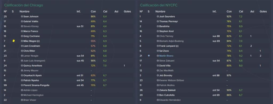The width and height of the screenshot is (273, 104).
Task: Sort Chicago table by Inf. column
Action: point(79,11)
